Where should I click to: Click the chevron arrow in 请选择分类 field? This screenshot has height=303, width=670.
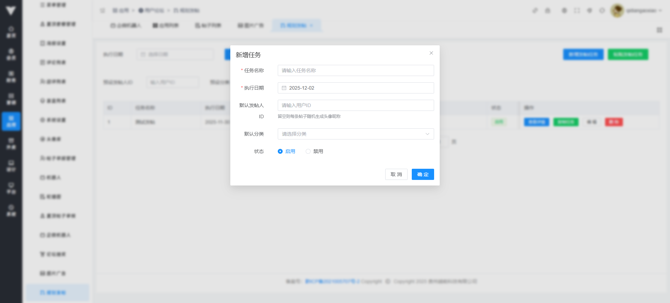(427, 134)
